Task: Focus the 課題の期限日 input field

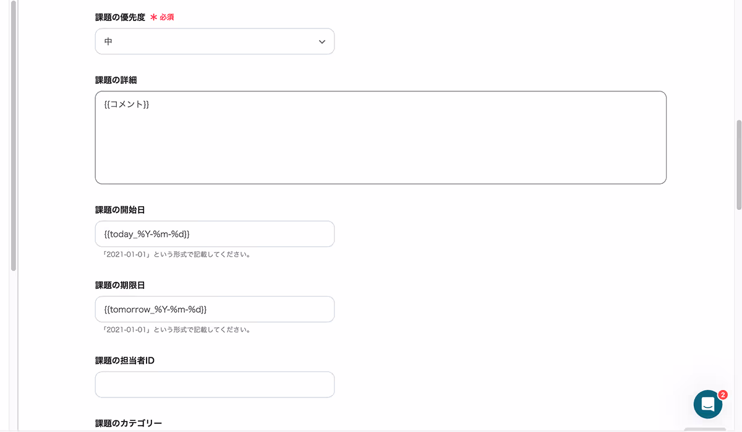Action: click(215, 309)
